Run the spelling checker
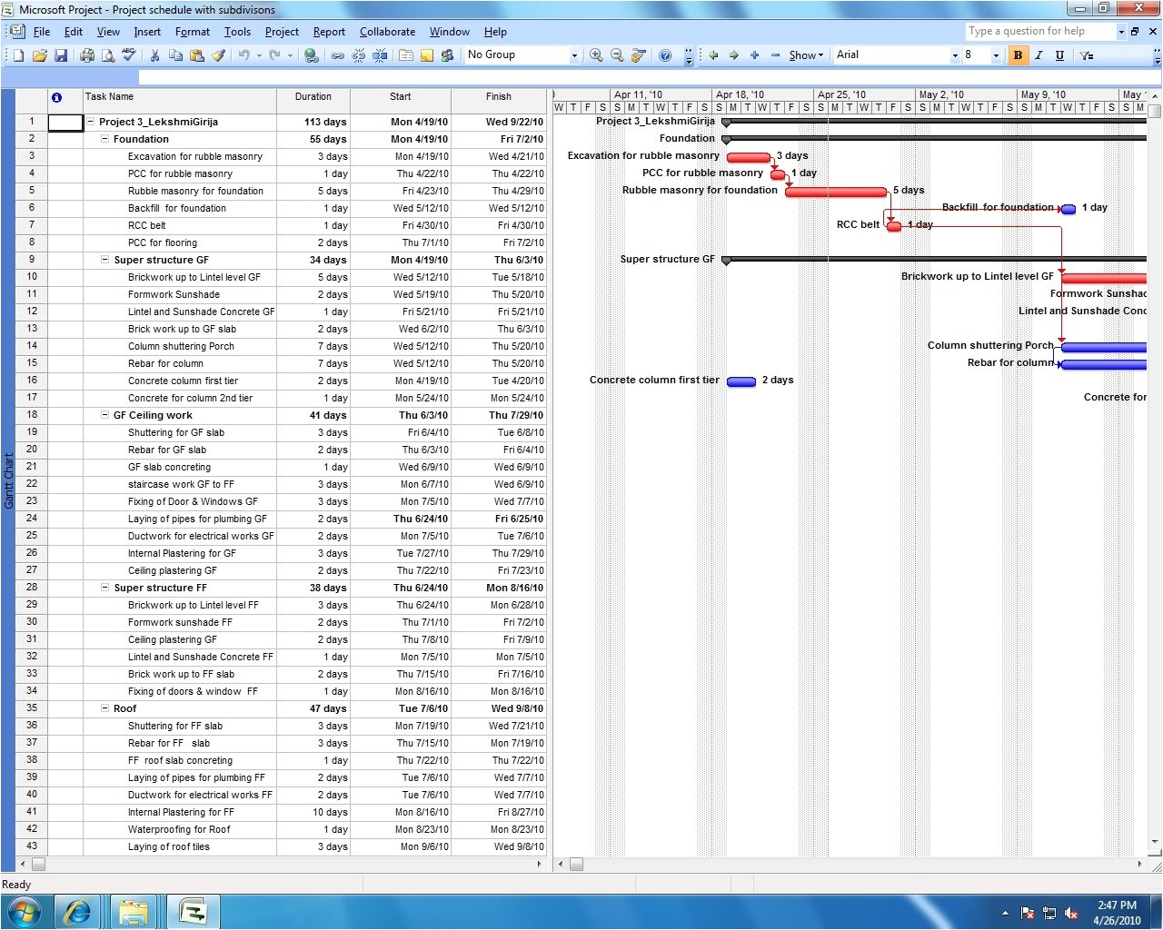Image resolution: width=1163 pixels, height=930 pixels. [x=129, y=55]
